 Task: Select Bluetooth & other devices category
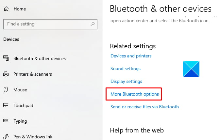click(40, 58)
